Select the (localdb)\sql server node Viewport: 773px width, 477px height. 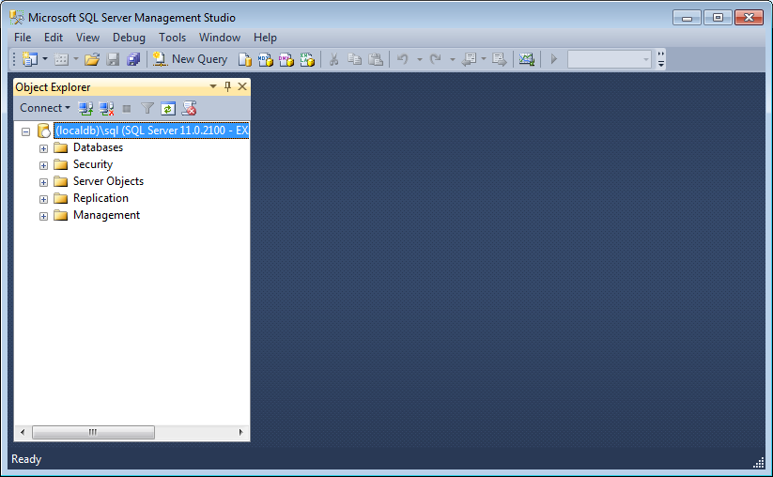151,131
